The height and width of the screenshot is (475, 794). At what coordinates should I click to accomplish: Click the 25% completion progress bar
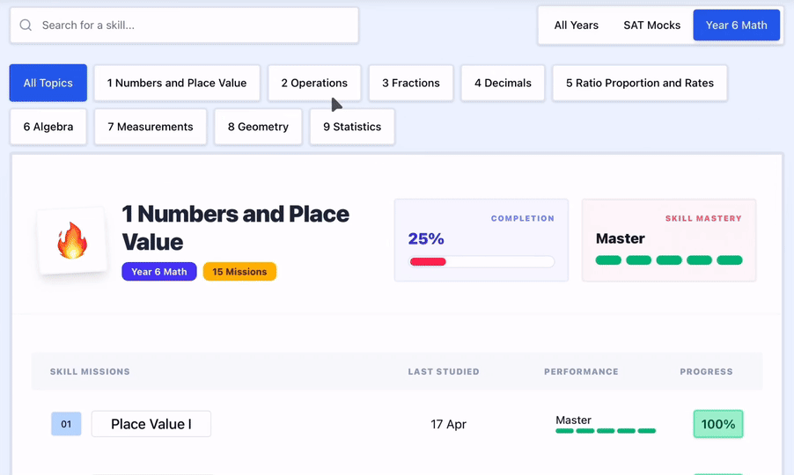tap(482, 261)
